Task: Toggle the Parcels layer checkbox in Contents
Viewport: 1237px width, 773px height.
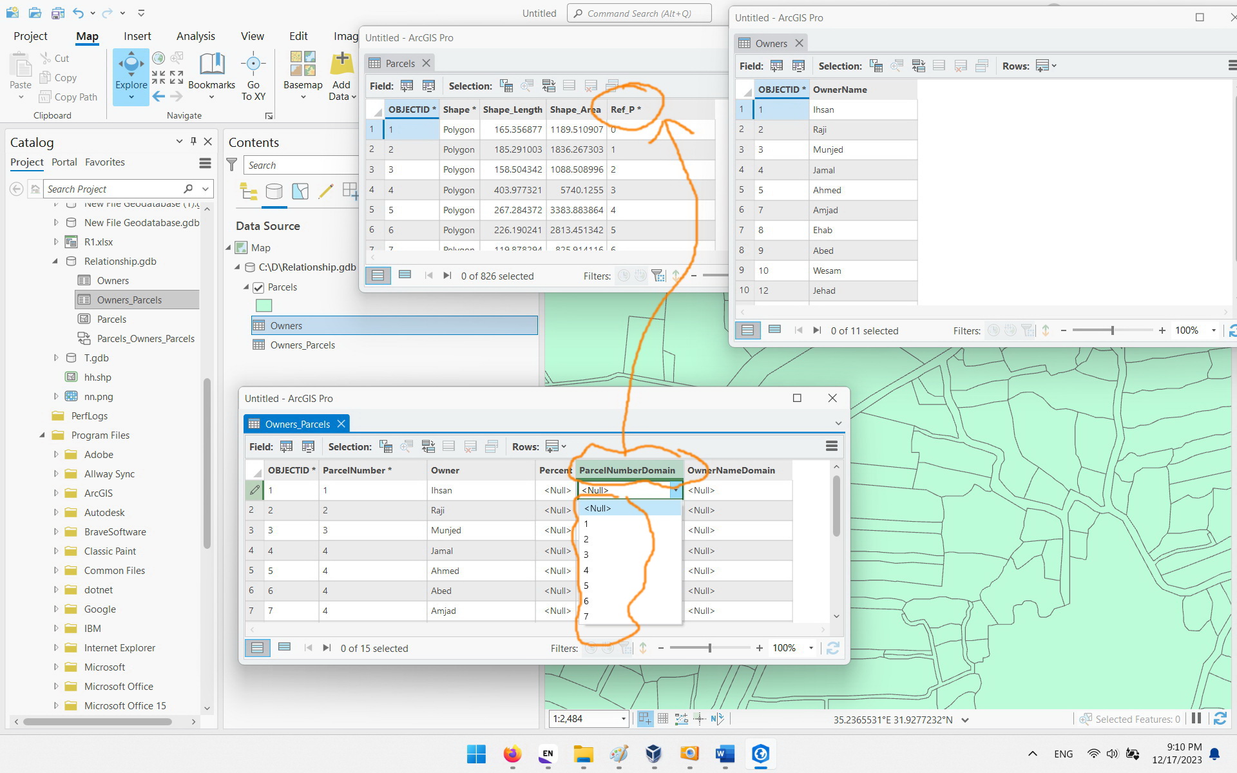Action: point(258,287)
